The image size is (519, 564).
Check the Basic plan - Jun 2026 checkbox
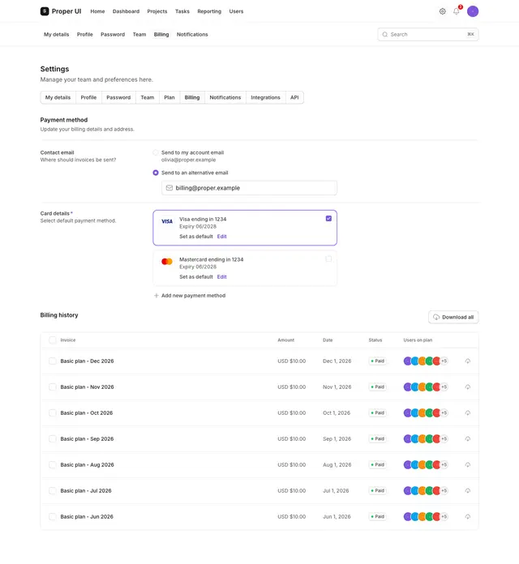(53, 516)
